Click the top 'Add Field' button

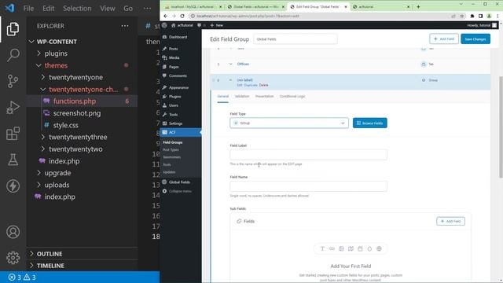click(443, 39)
